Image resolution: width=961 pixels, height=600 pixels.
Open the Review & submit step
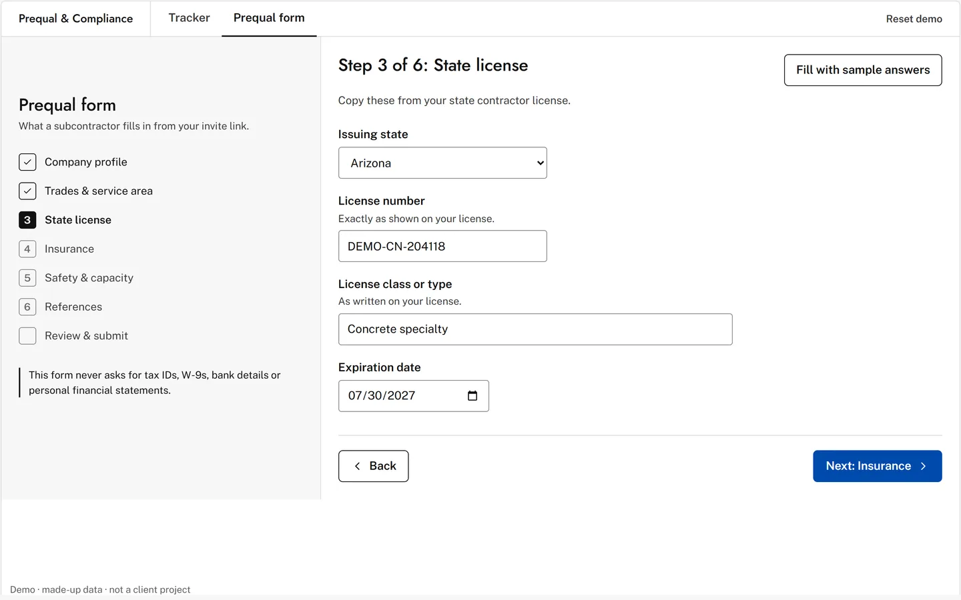(x=73, y=336)
